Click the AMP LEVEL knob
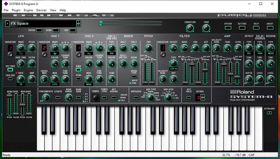This screenshot has height=159, width=280. [238, 48]
